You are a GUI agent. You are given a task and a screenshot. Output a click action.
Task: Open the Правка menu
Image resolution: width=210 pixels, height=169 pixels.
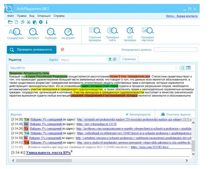point(22,16)
